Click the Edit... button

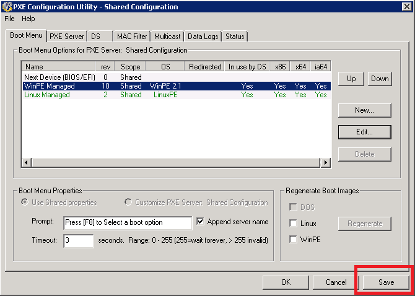(364, 132)
